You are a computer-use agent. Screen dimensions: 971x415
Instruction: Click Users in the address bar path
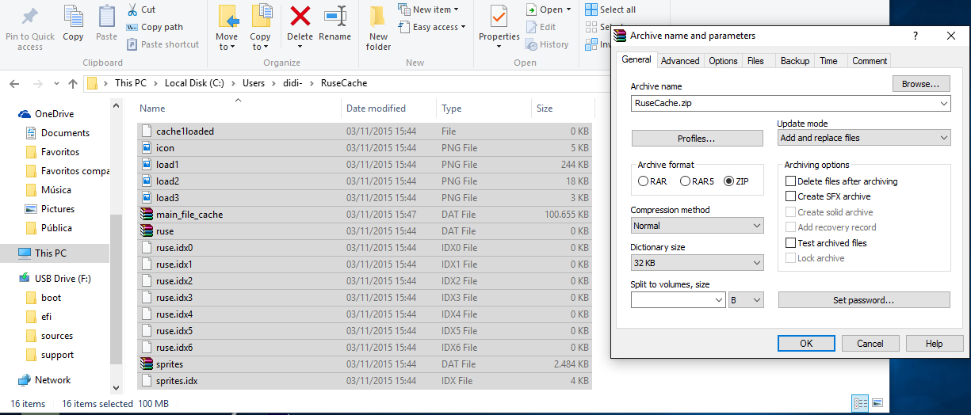click(x=254, y=83)
